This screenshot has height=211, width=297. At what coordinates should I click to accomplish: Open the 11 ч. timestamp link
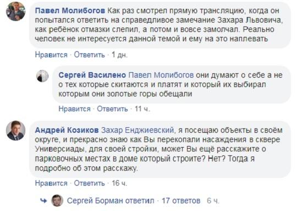pos(142,109)
